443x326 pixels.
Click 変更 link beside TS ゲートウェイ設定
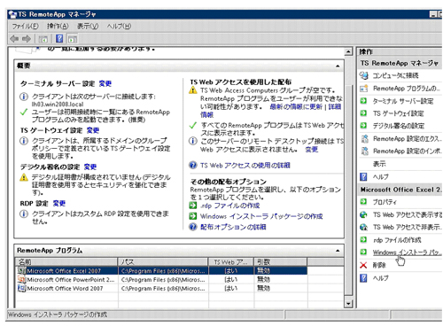coord(93,130)
